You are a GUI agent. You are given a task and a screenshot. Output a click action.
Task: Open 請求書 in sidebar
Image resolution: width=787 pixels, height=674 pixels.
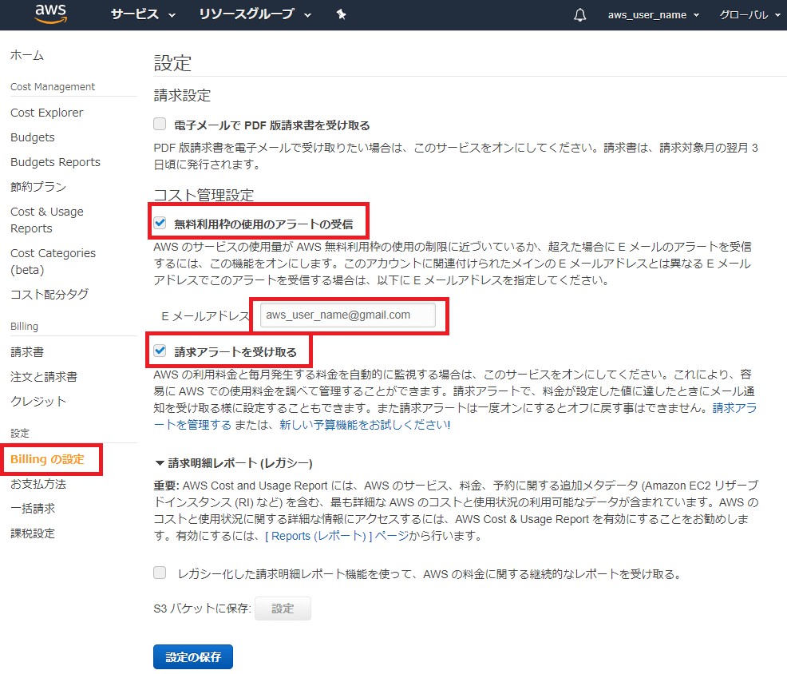27,352
